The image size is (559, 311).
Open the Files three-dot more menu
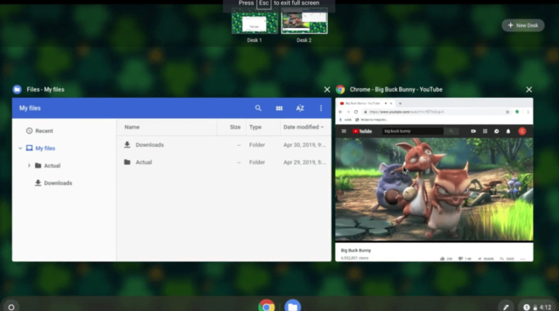321,108
